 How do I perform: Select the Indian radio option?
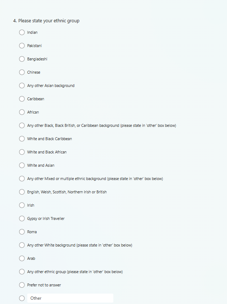coord(22,32)
